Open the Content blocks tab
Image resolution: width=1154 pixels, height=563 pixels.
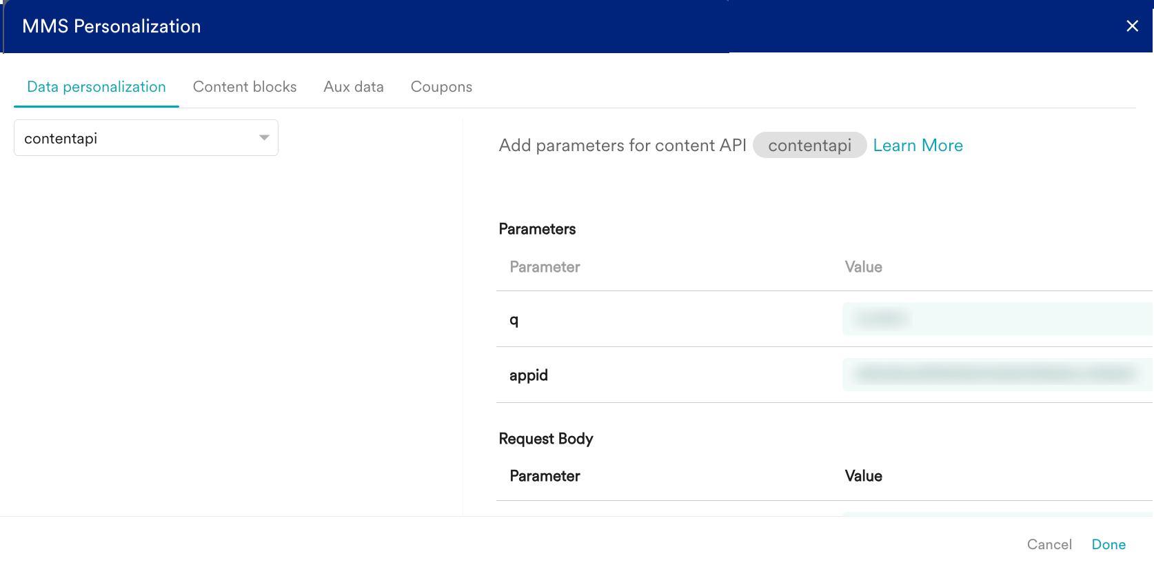(245, 87)
